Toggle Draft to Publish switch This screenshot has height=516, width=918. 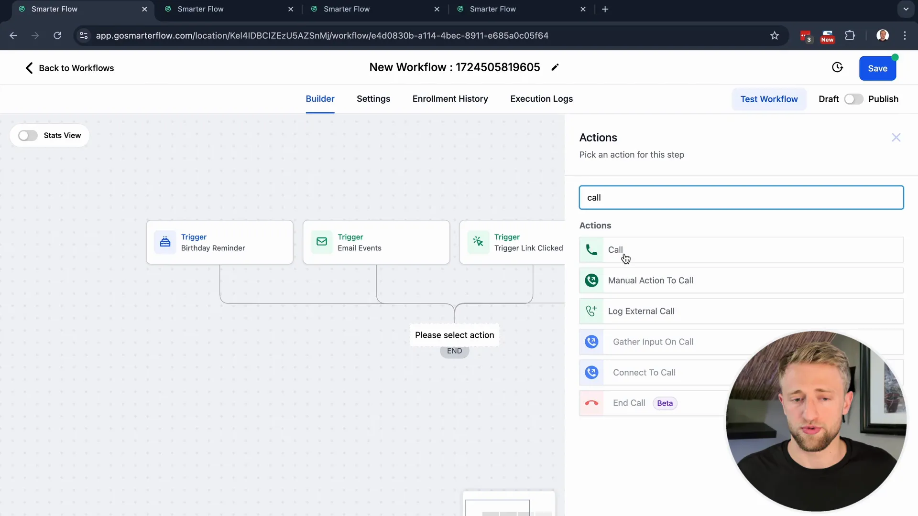click(853, 99)
